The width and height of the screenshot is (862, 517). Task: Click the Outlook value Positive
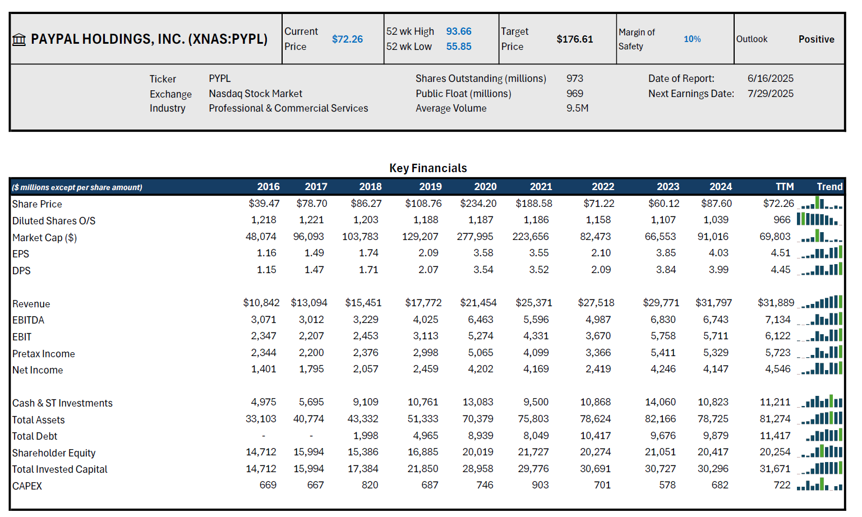pos(817,39)
